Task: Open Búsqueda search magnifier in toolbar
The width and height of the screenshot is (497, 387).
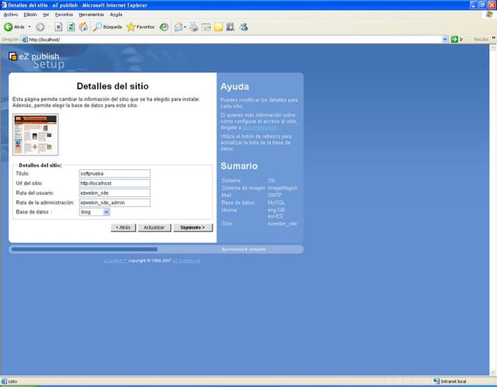Action: [x=107, y=27]
